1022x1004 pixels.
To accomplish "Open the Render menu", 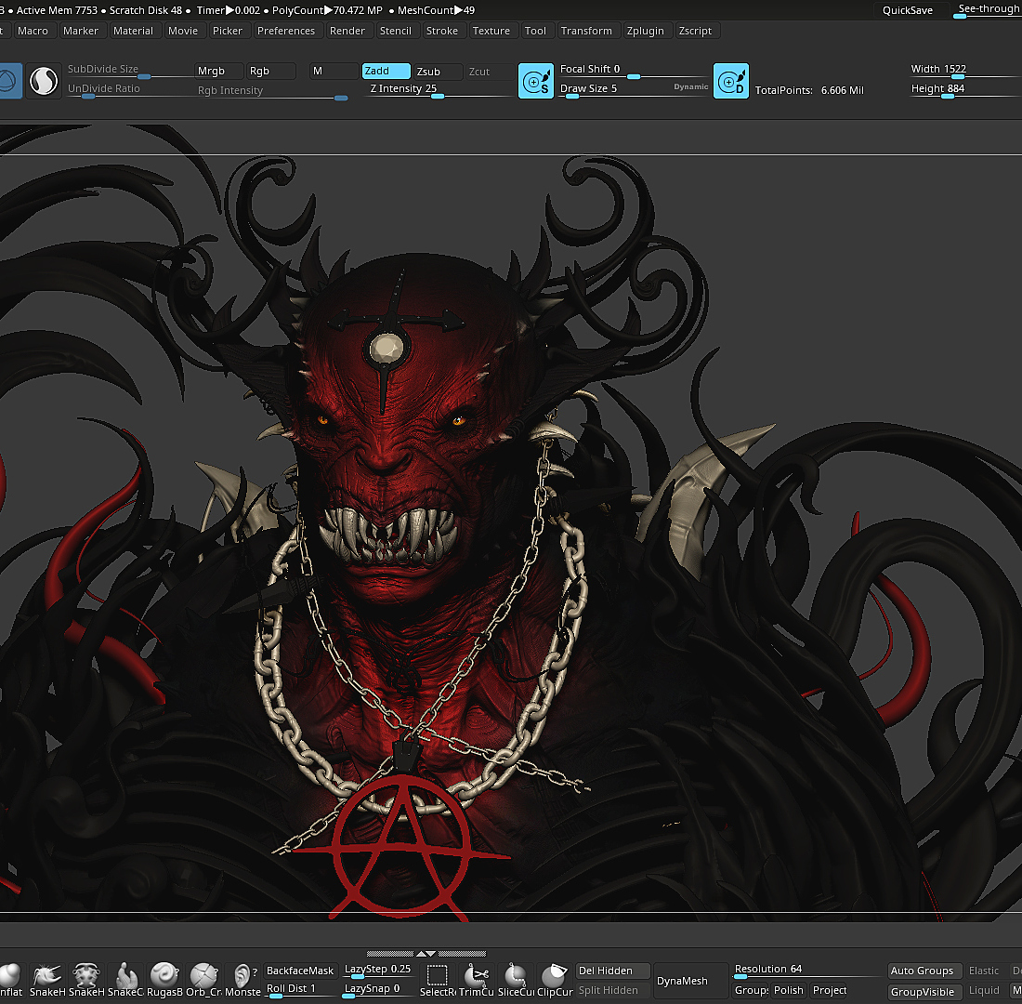I will 347,31.
